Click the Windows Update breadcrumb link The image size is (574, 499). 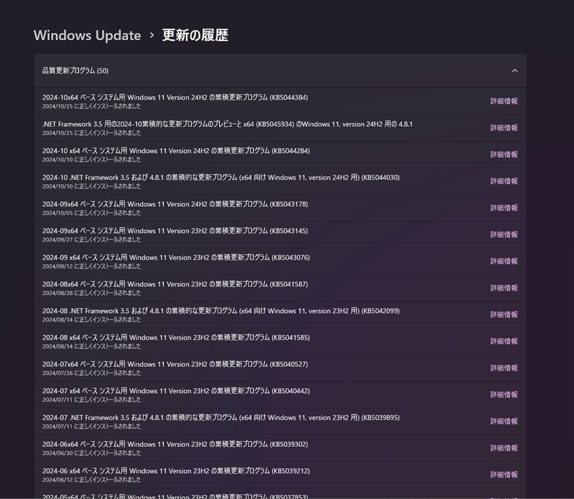point(87,35)
